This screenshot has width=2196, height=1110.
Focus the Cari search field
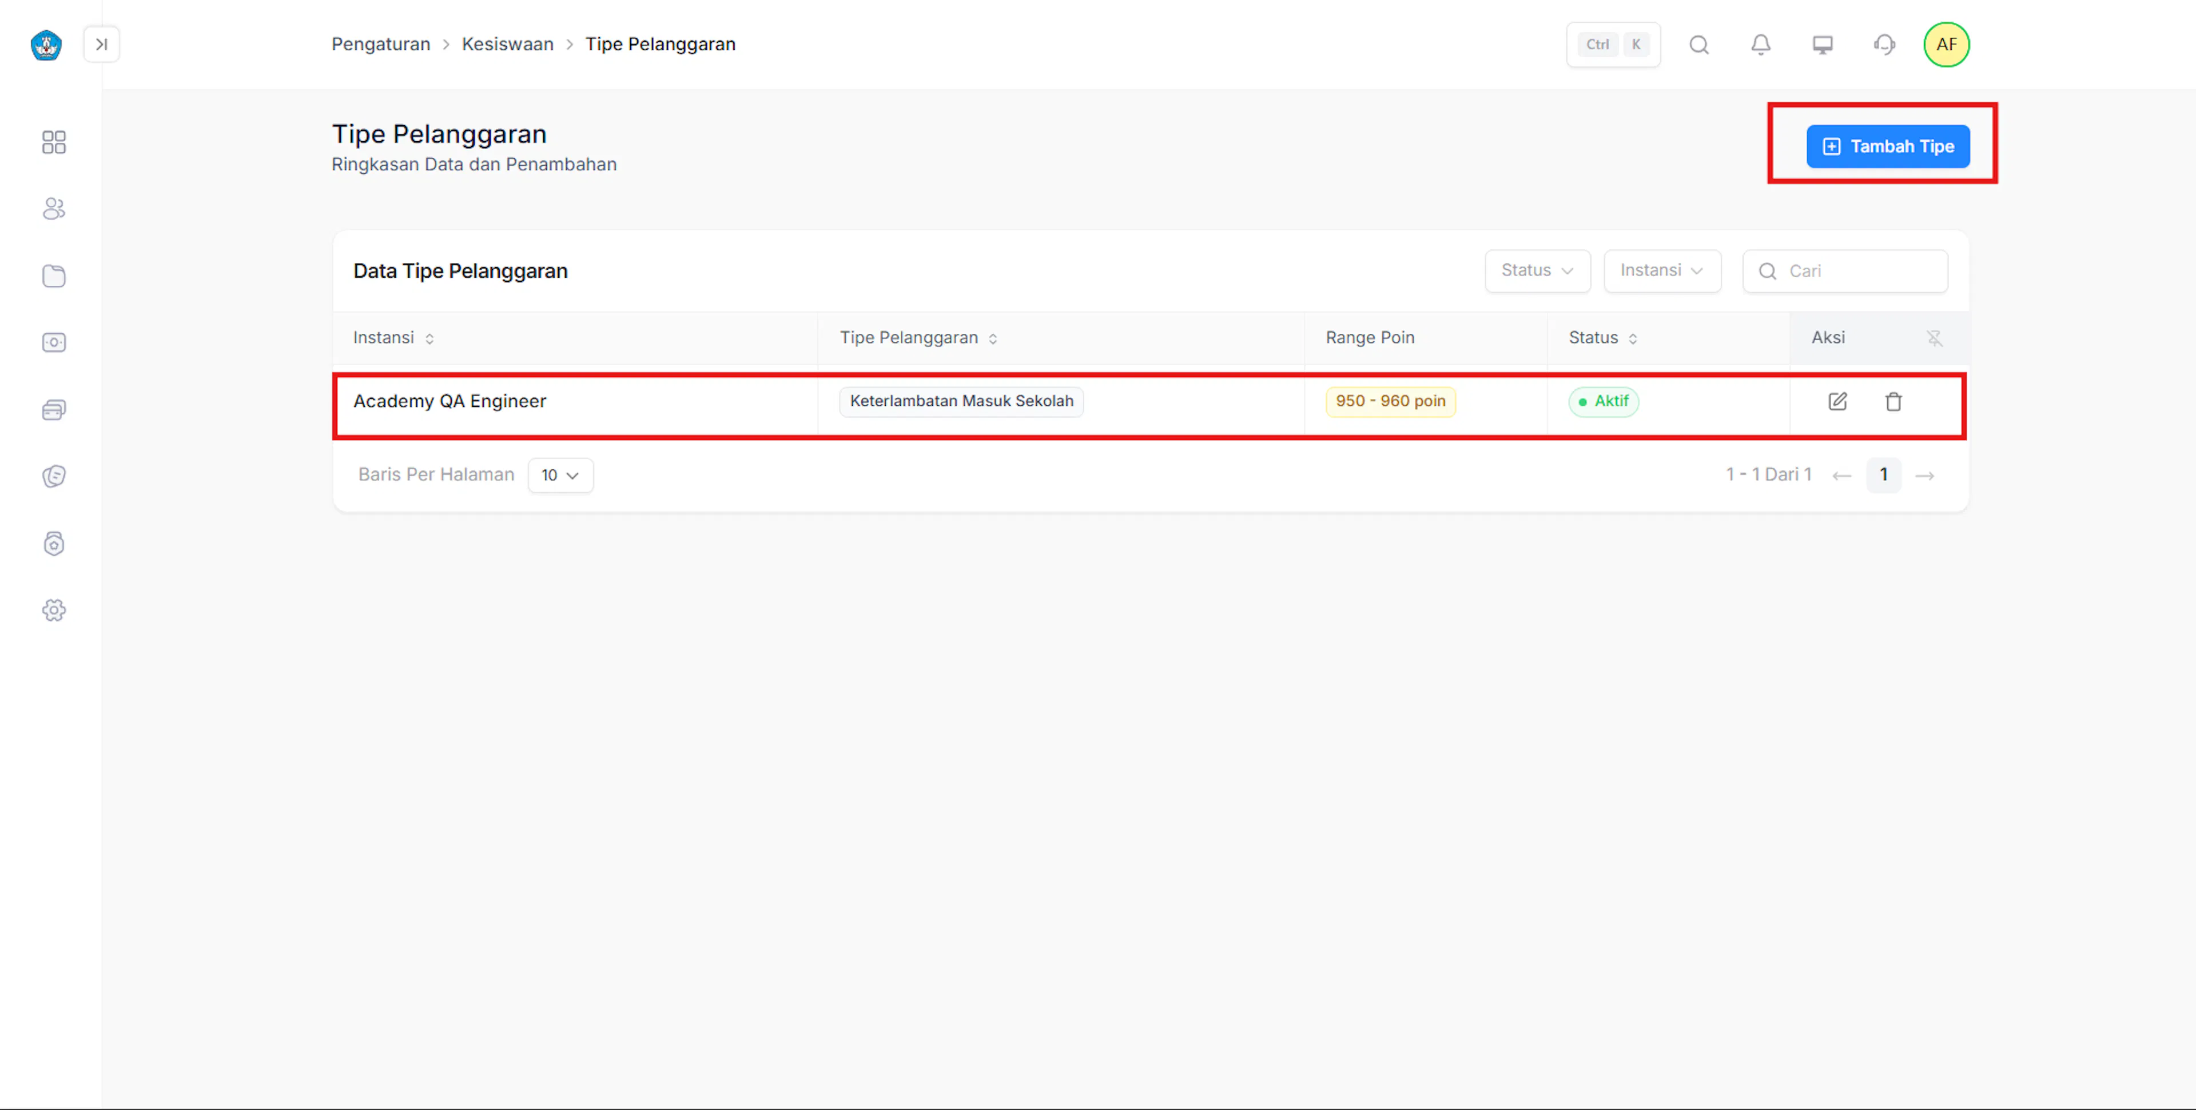click(1845, 271)
